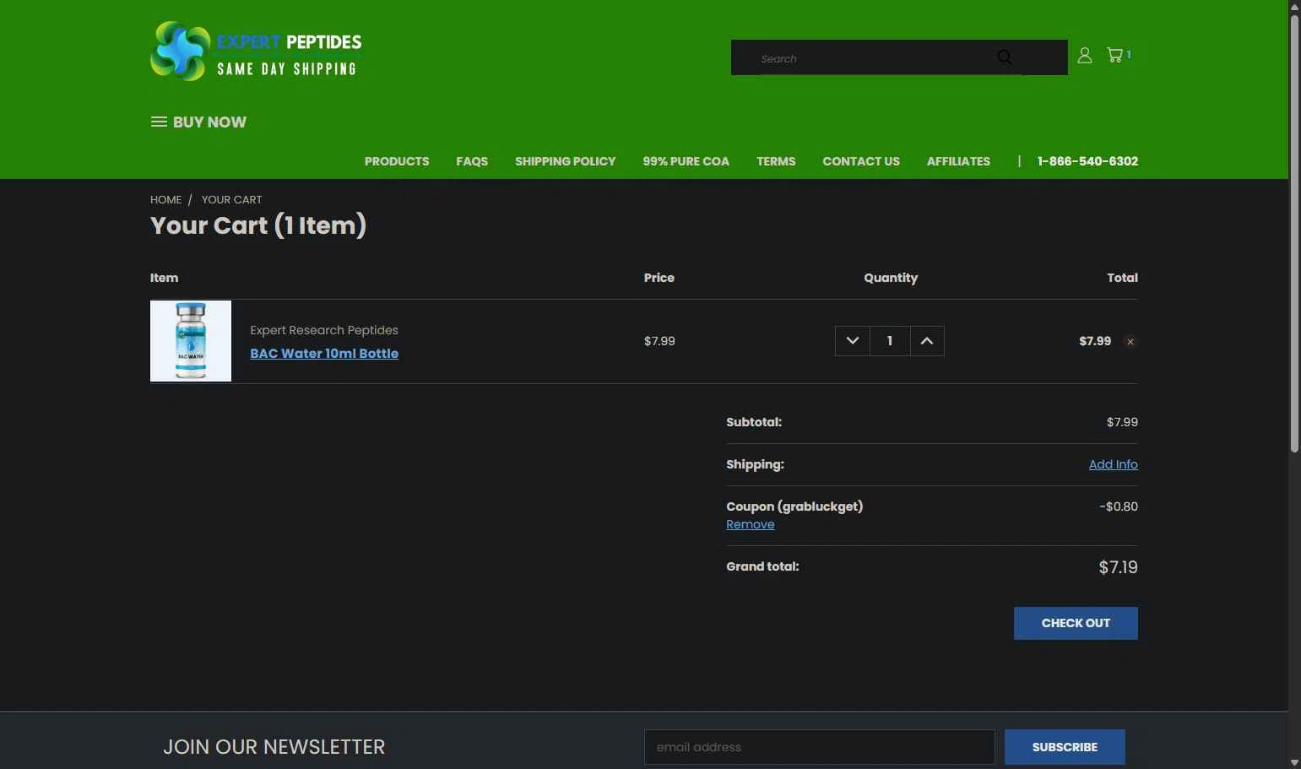Click the Expert Peptides logo
This screenshot has width=1301, height=769.
coord(256,51)
